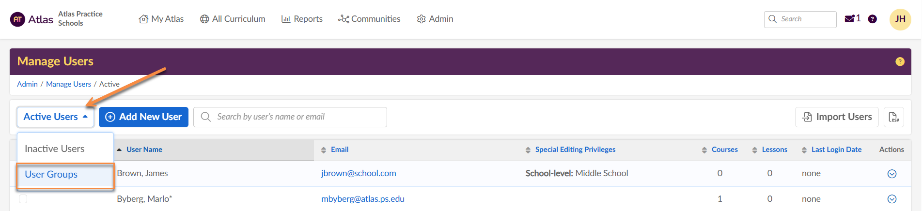Sort the table by Email column
922x211 pixels.
tap(339, 150)
